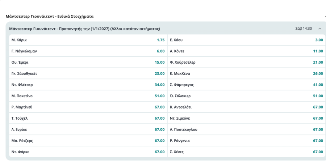The height and width of the screenshot is (167, 326).
Task: Pick Ντ. Σιμεόνε at 67.00
Action: [x=246, y=118]
